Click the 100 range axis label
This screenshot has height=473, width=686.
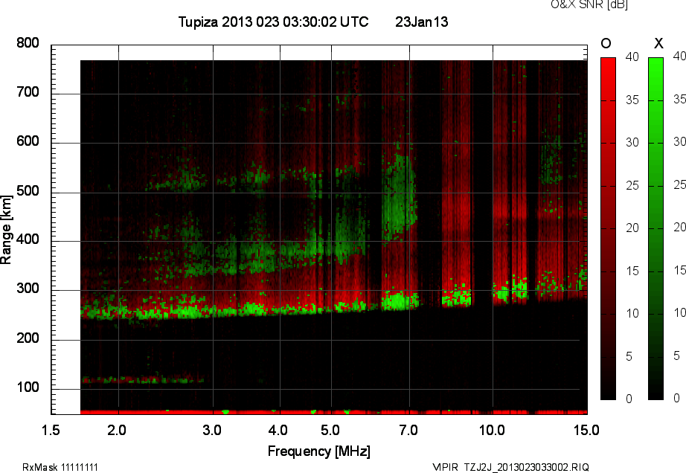pos(28,387)
